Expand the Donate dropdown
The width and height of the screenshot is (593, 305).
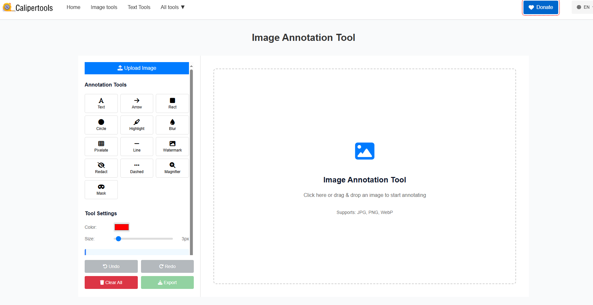click(x=541, y=7)
